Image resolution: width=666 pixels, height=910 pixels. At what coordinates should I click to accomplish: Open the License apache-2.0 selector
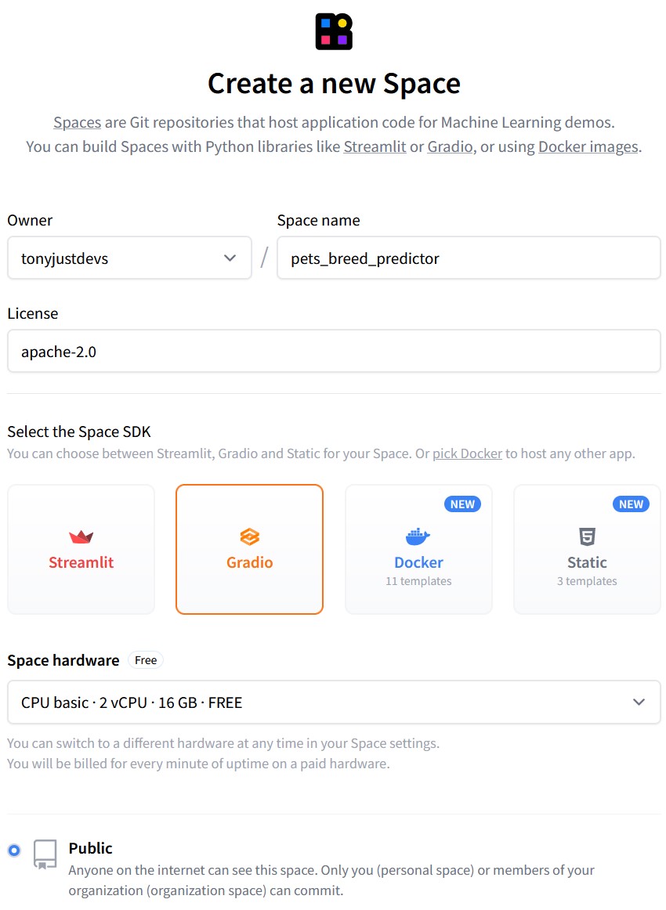[x=334, y=351]
